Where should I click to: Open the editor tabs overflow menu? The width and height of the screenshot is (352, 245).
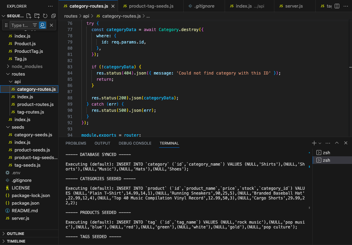click(346, 6)
